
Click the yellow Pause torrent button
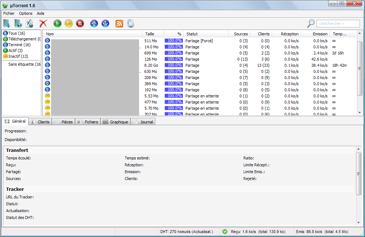69,23
